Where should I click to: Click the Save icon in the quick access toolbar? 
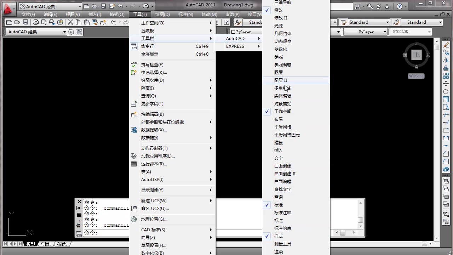tap(103, 6)
